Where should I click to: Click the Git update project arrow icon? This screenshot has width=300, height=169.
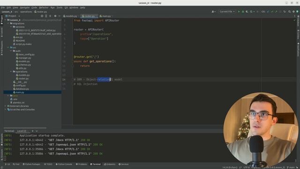click(268, 12)
